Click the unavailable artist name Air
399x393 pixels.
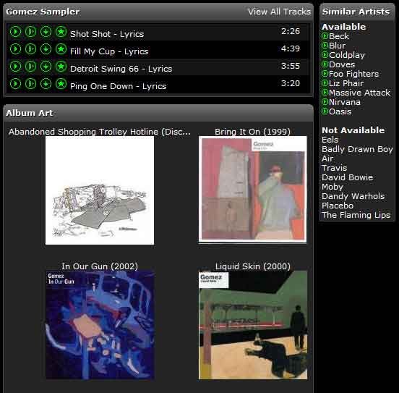coord(327,159)
